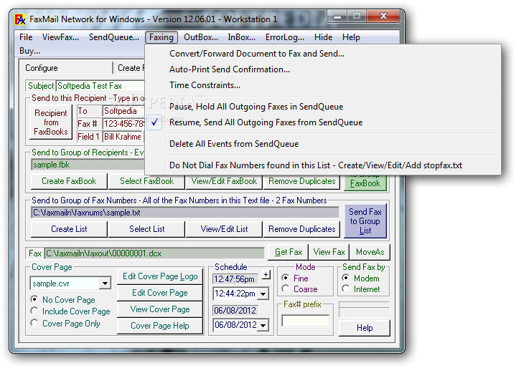Viewport: 516px width, 368px height.
Task: Click Edit Cover Page button
Action: pyautogui.click(x=160, y=293)
